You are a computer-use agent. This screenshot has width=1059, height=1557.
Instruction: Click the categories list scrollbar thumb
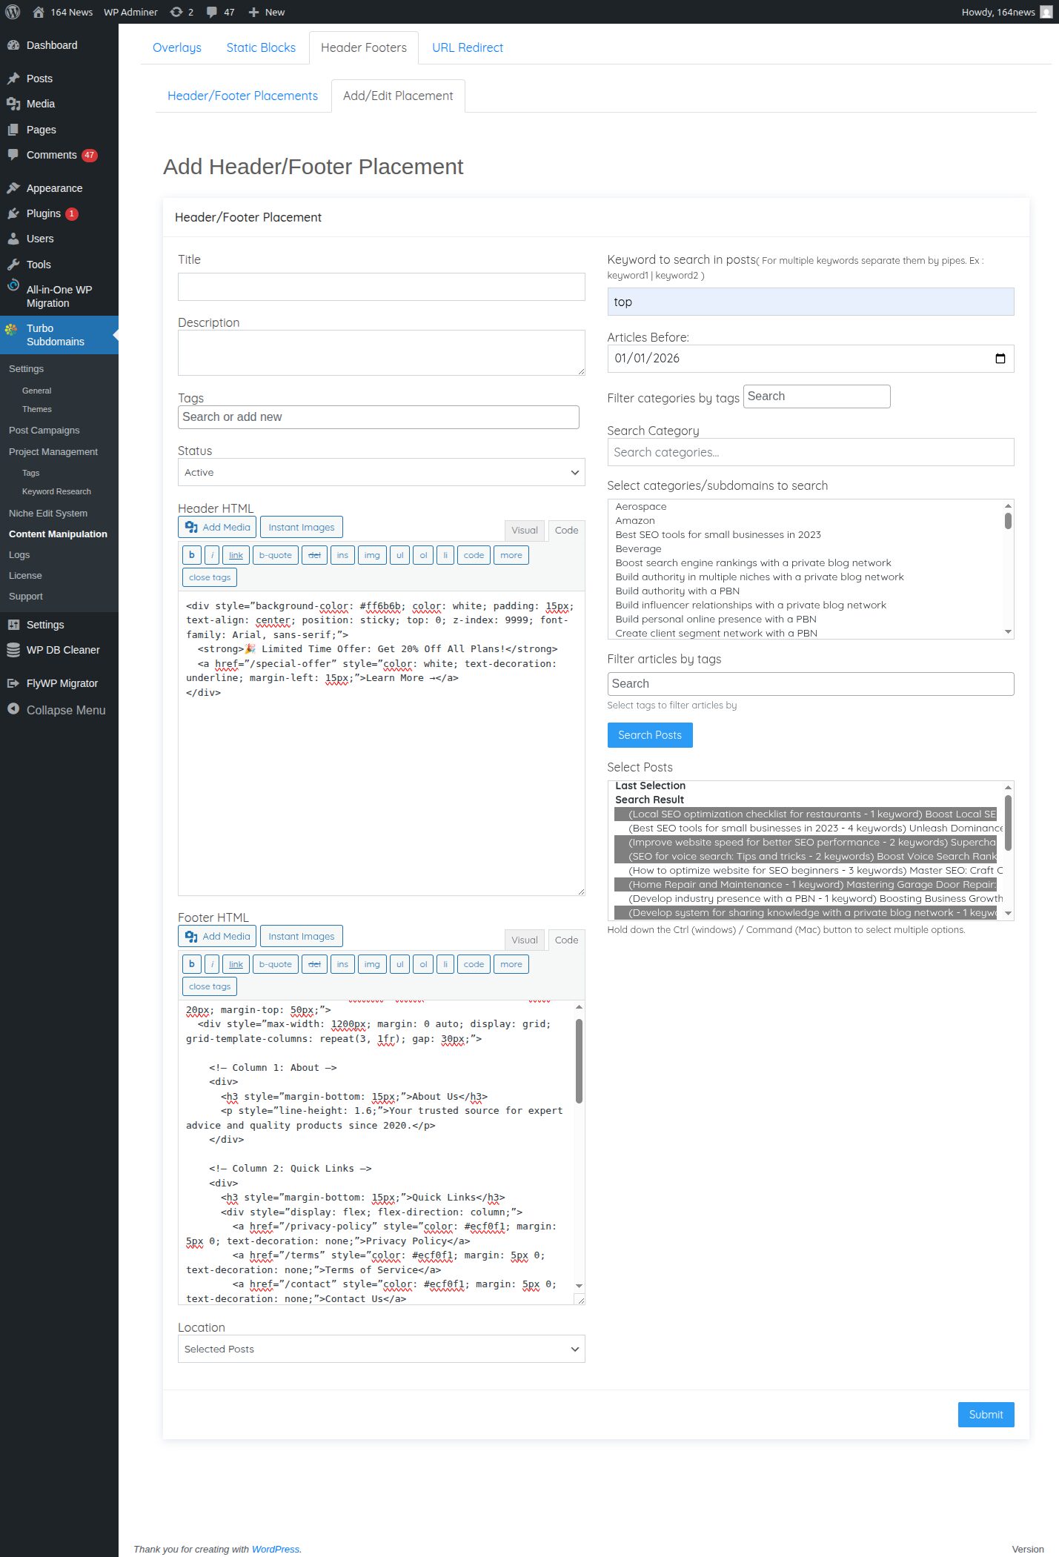(1008, 519)
